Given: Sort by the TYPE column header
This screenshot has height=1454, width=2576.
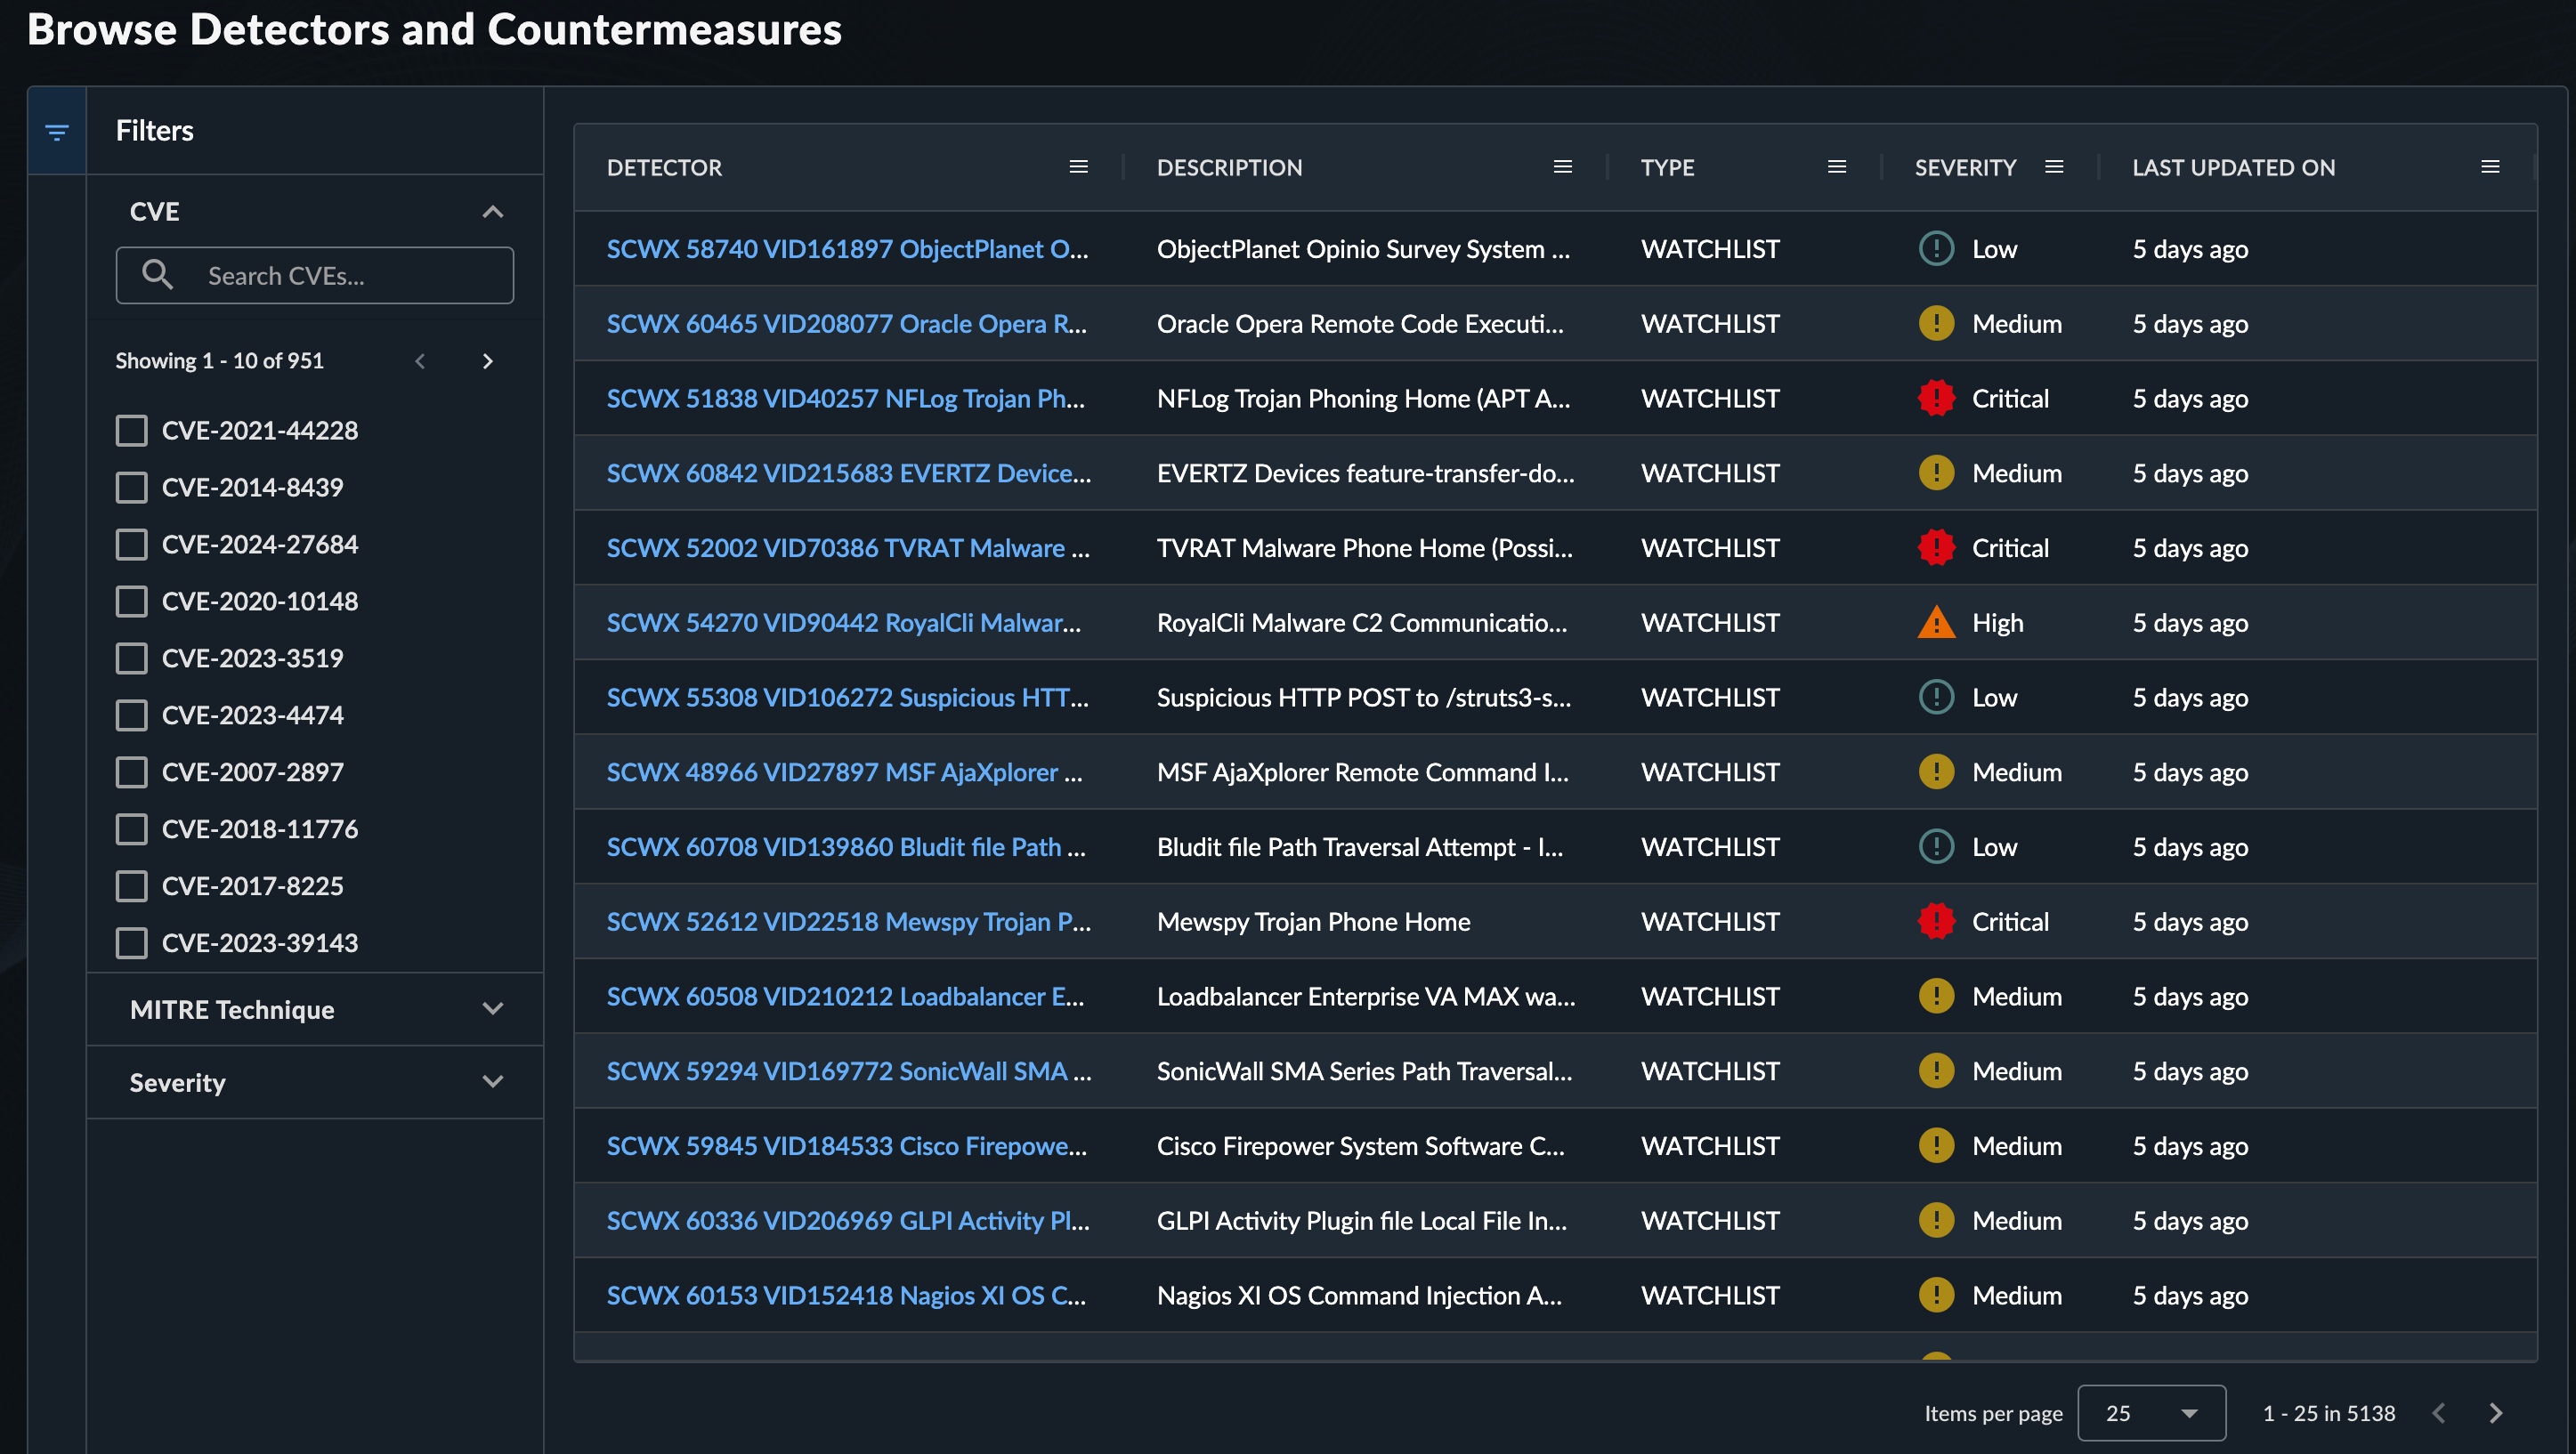Looking at the screenshot, I should click(x=1667, y=168).
